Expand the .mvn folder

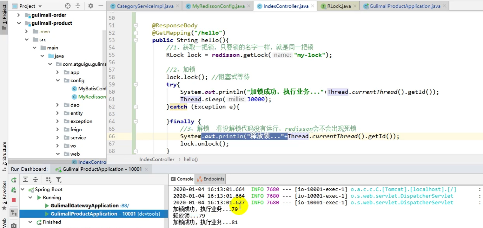[26, 31]
